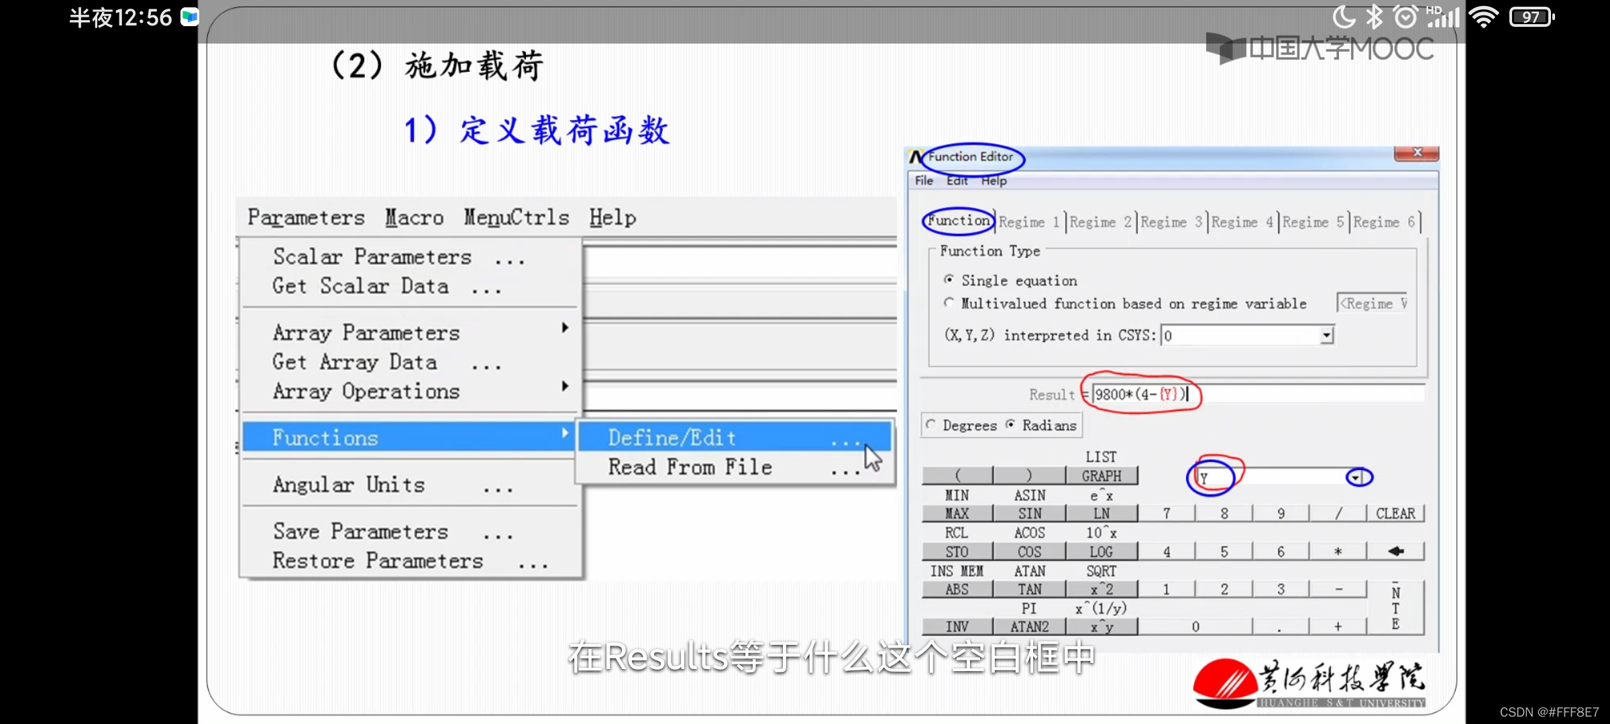1610x724 pixels.
Task: Click the plus key on keypad
Action: click(x=1338, y=626)
